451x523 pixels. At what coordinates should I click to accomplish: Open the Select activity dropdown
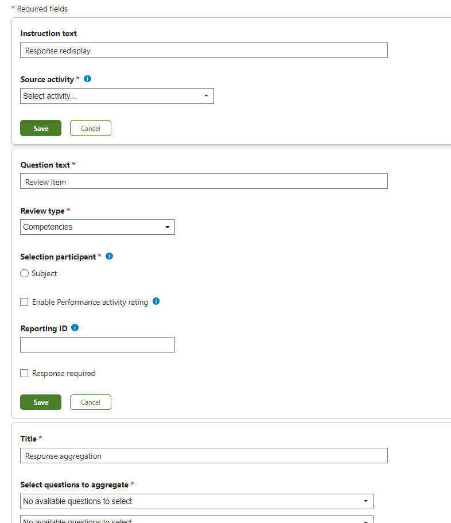pyautogui.click(x=117, y=96)
